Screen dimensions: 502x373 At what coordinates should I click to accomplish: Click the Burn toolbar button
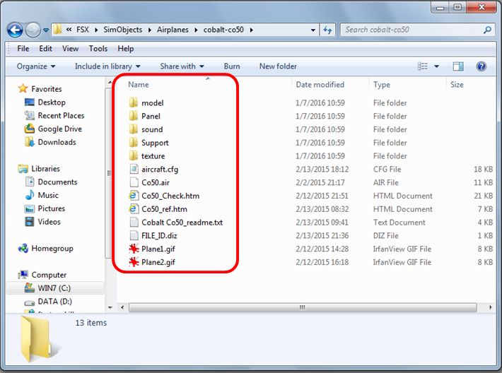232,66
